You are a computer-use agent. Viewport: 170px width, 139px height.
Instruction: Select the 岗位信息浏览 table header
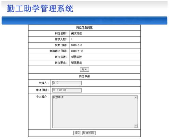(84, 28)
